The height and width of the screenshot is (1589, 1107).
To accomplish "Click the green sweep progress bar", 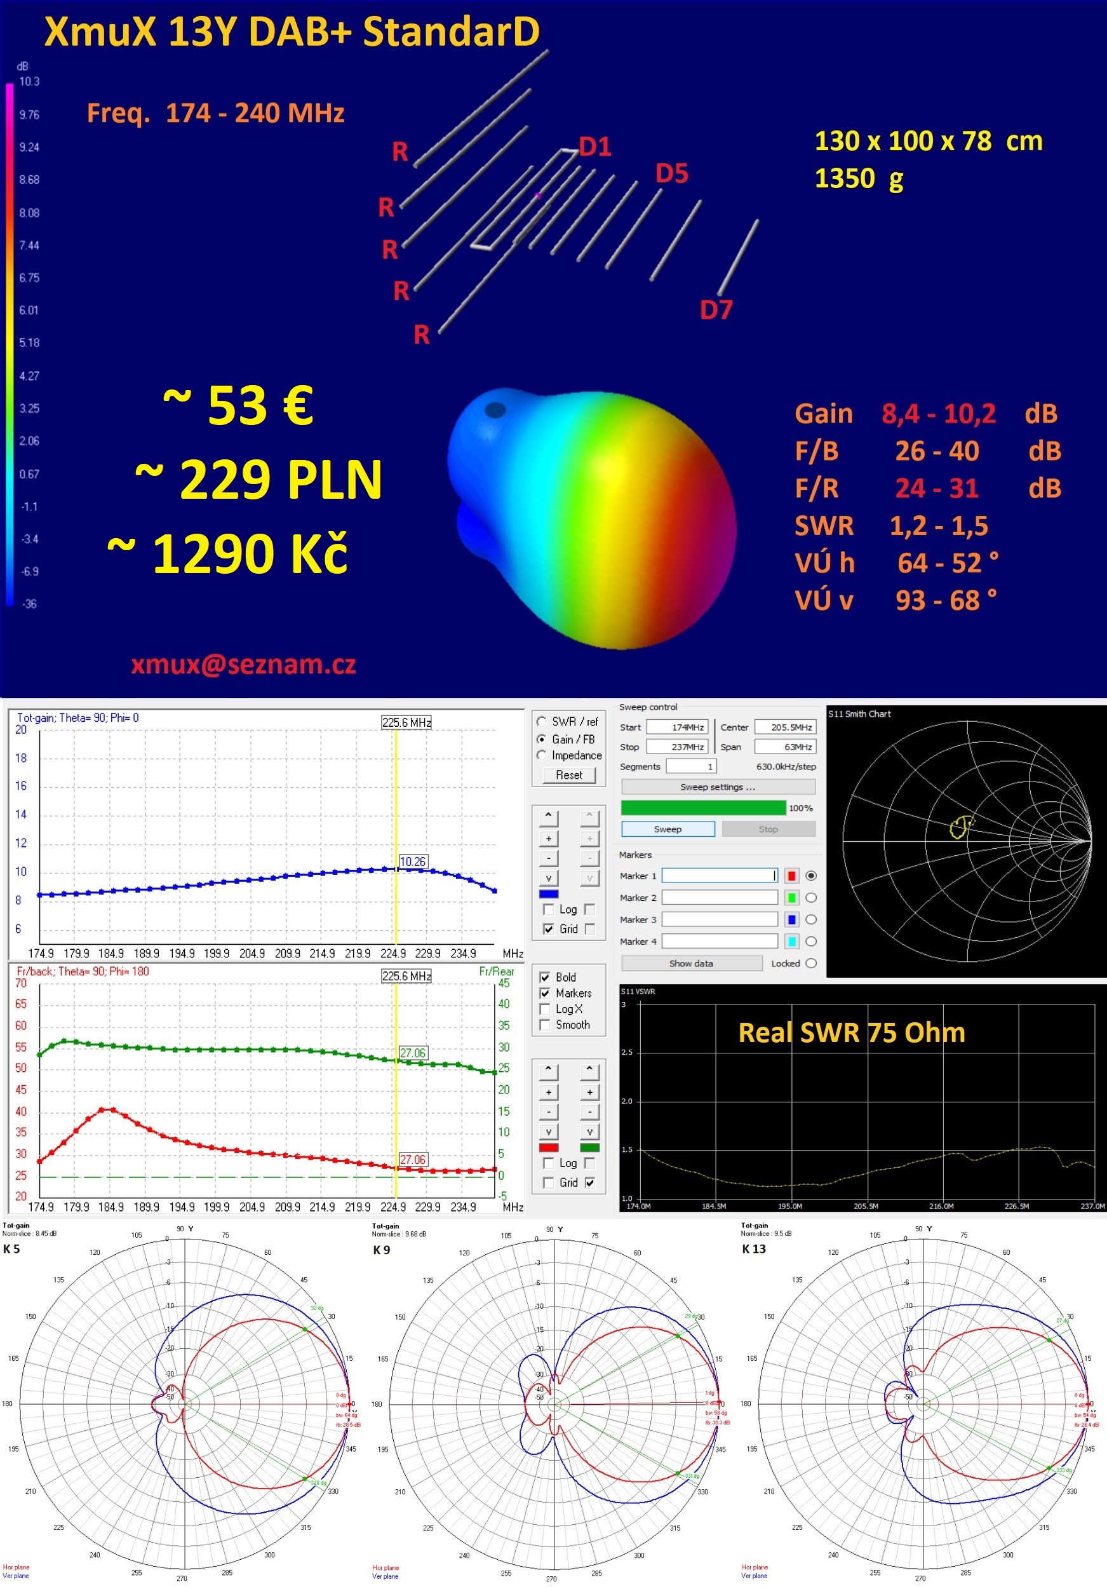I will 703,808.
